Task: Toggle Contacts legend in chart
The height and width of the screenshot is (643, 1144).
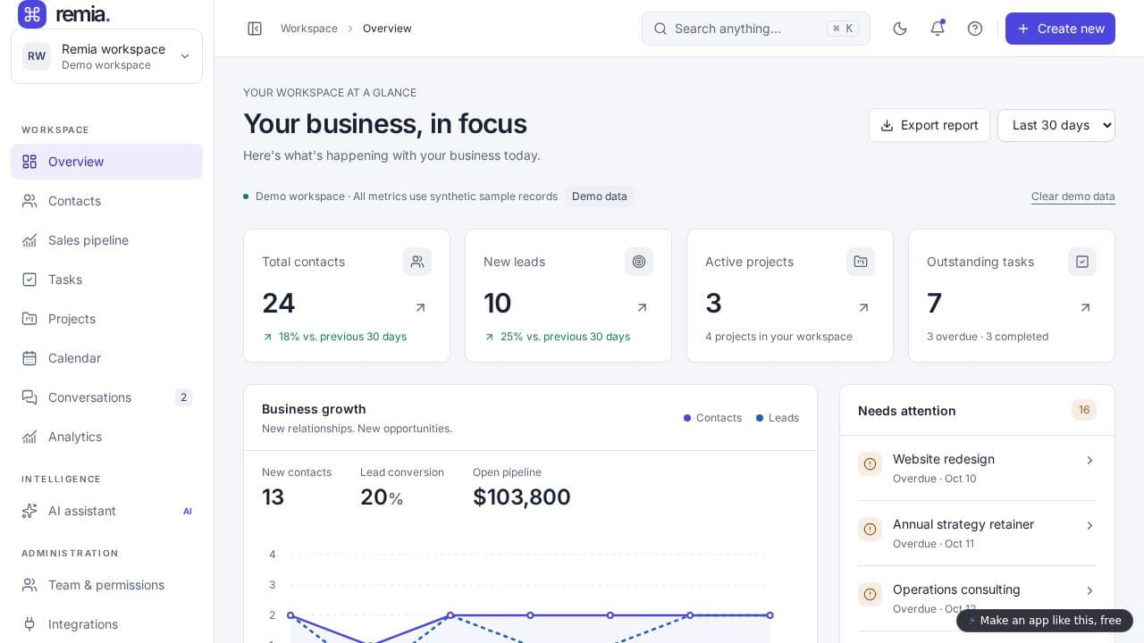Action: [712, 418]
